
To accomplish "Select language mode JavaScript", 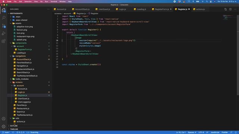I will (215, 133).
